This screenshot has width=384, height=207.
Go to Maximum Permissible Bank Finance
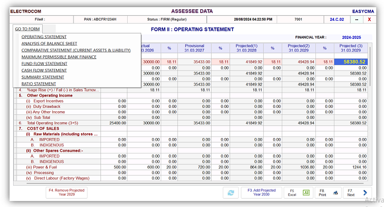(59, 57)
